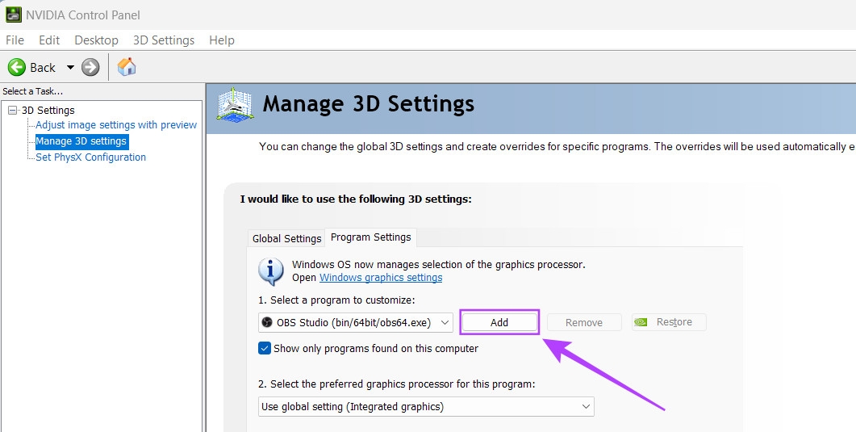Click the Home icon in toolbar
This screenshot has width=856, height=432.
[x=127, y=67]
